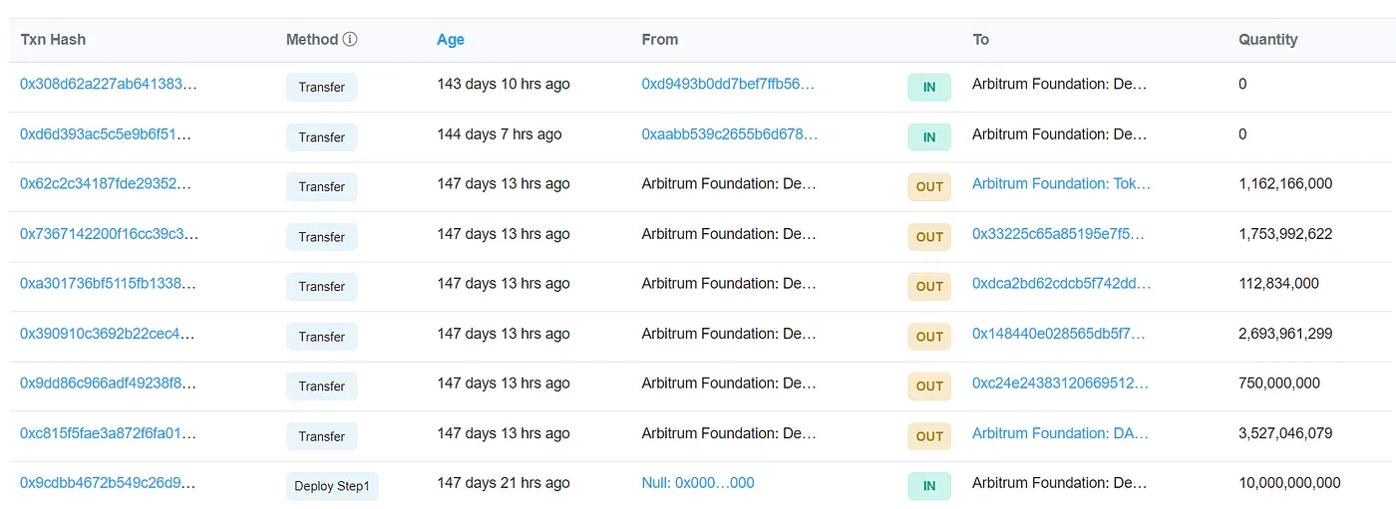Image resolution: width=1396 pixels, height=509 pixels.
Task: Open transaction 0x390910c3692b22cec4
Action: 107,334
